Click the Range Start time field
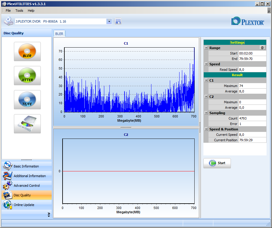The image size is (272, 228). (x=252, y=53)
